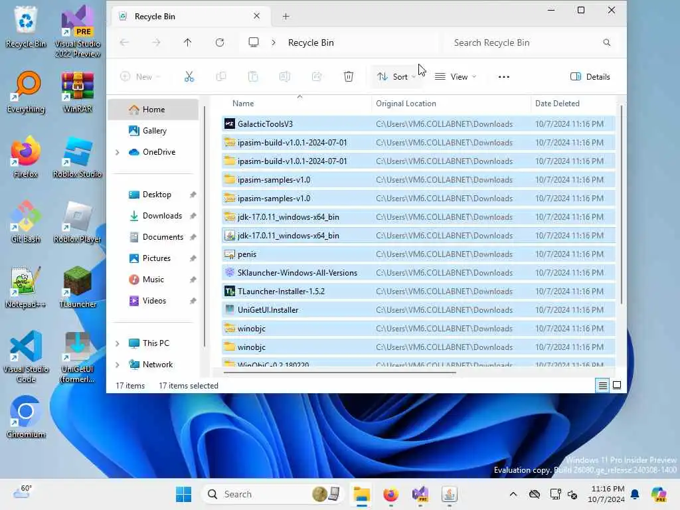Open Roblox Studio desktop icon
This screenshot has height=510, width=680.
78,157
